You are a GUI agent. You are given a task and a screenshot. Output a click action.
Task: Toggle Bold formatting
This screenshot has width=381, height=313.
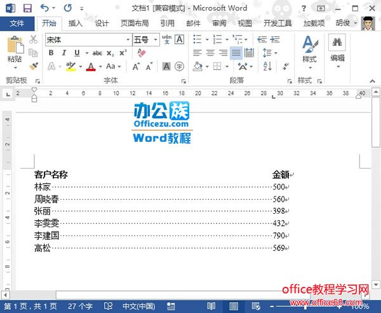click(x=51, y=53)
